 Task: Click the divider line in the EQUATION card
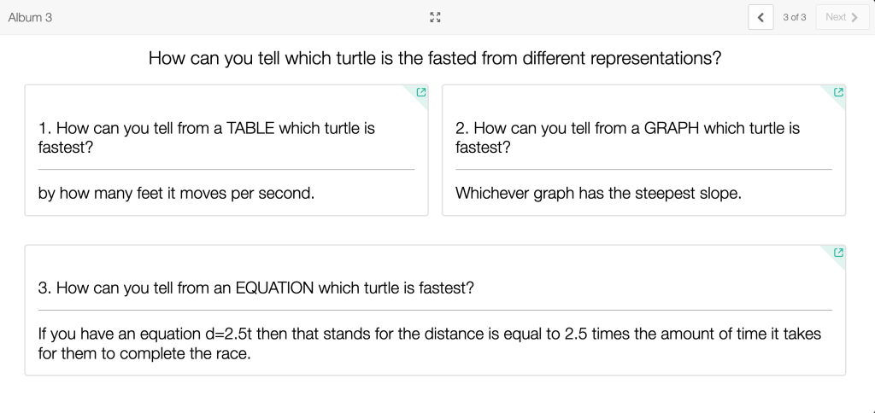435,310
